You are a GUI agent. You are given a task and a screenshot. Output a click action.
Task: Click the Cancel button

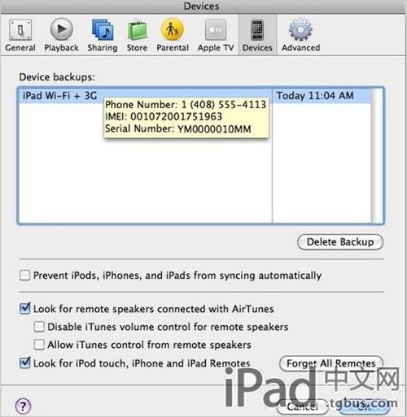coord(302,407)
